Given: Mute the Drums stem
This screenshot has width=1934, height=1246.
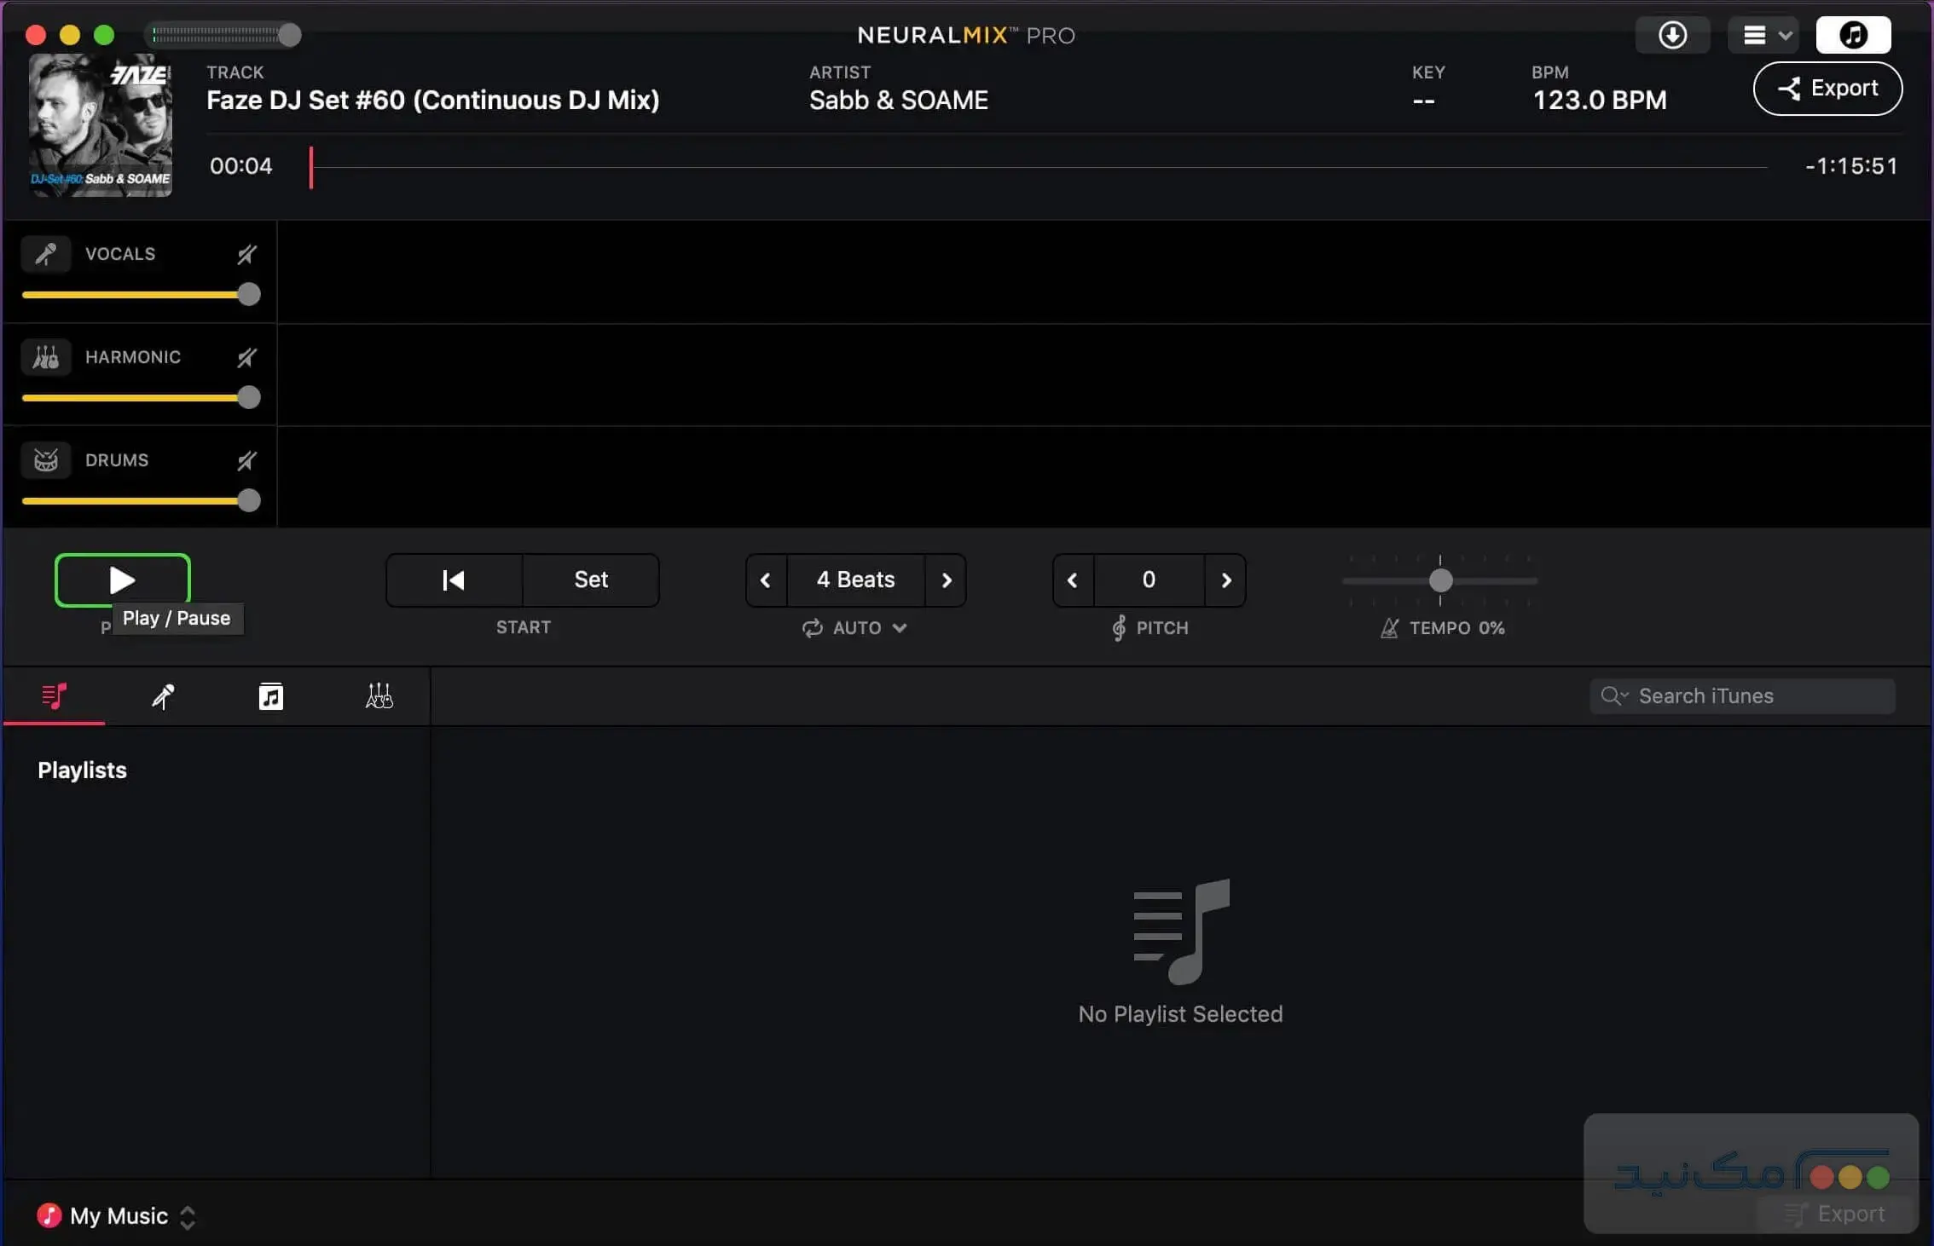Looking at the screenshot, I should click(246, 460).
